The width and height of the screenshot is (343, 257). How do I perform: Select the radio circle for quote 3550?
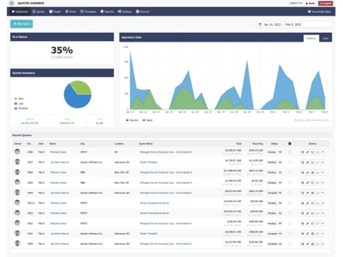pos(289,244)
